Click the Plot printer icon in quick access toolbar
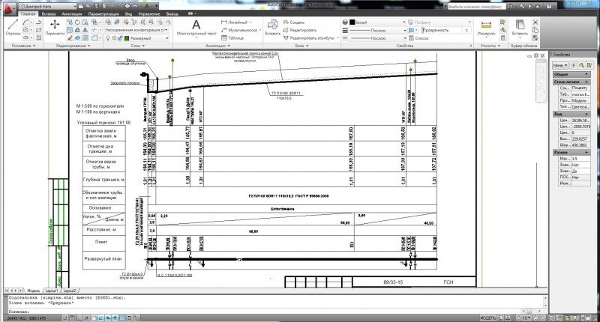Viewport: 600px width, 322px height. pos(127,7)
